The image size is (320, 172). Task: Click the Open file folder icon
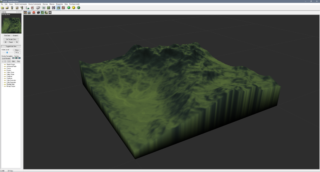click(7, 8)
